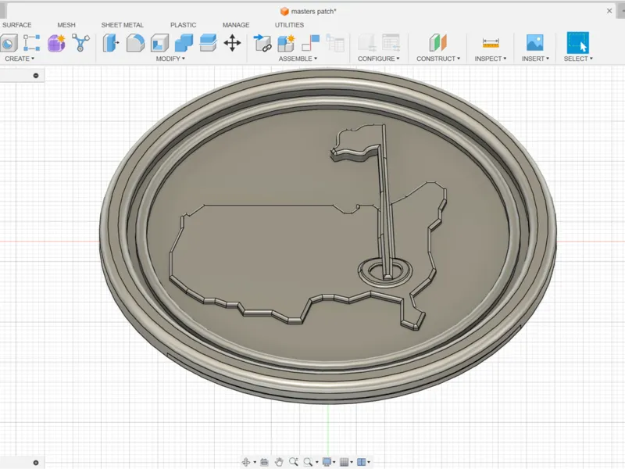Switch to the PLASTIC tab
Screen dimensions: 625x469
tap(183, 25)
